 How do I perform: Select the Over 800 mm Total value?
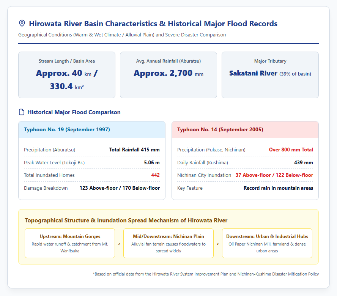[x=291, y=150]
